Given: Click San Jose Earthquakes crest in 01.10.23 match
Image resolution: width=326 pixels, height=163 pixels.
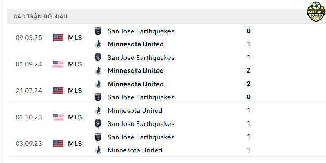Looking at the screenshot, I should 98,124.
